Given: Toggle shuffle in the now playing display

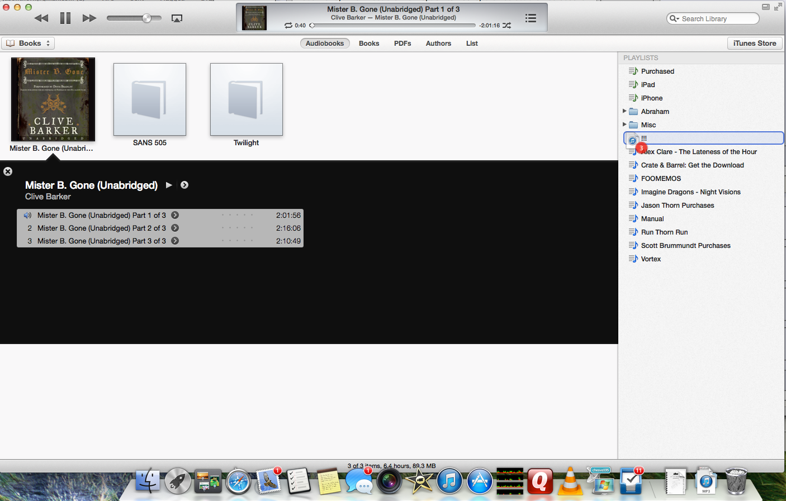Looking at the screenshot, I should (506, 25).
